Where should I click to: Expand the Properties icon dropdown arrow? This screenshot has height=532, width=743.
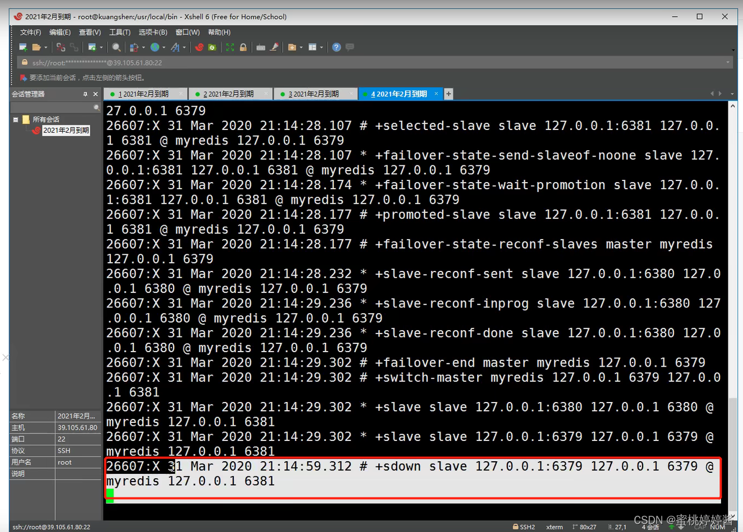click(x=101, y=48)
